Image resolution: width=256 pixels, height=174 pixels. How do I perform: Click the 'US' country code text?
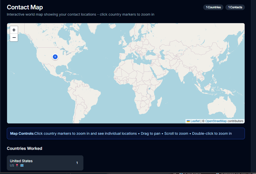12,165
